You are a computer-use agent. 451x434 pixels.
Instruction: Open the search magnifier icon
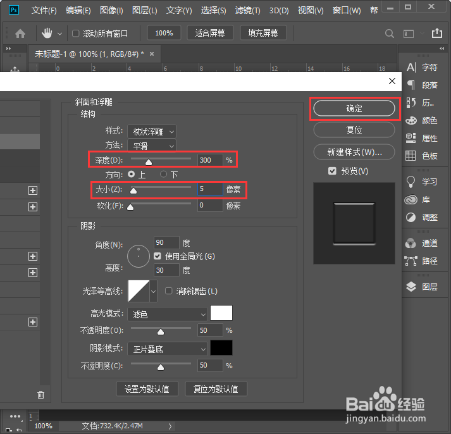click(x=390, y=34)
